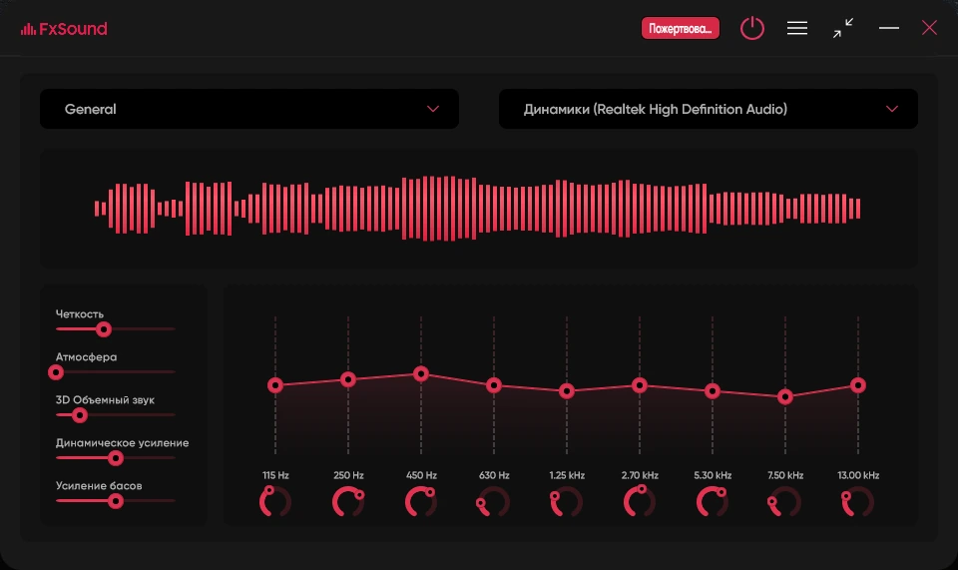The image size is (958, 570).
Task: Minimize the FxSound window
Action: pyautogui.click(x=889, y=28)
